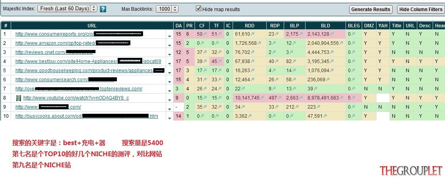
Task: Click arrow icon next to BLD 1,076,094
Action: click(332, 71)
